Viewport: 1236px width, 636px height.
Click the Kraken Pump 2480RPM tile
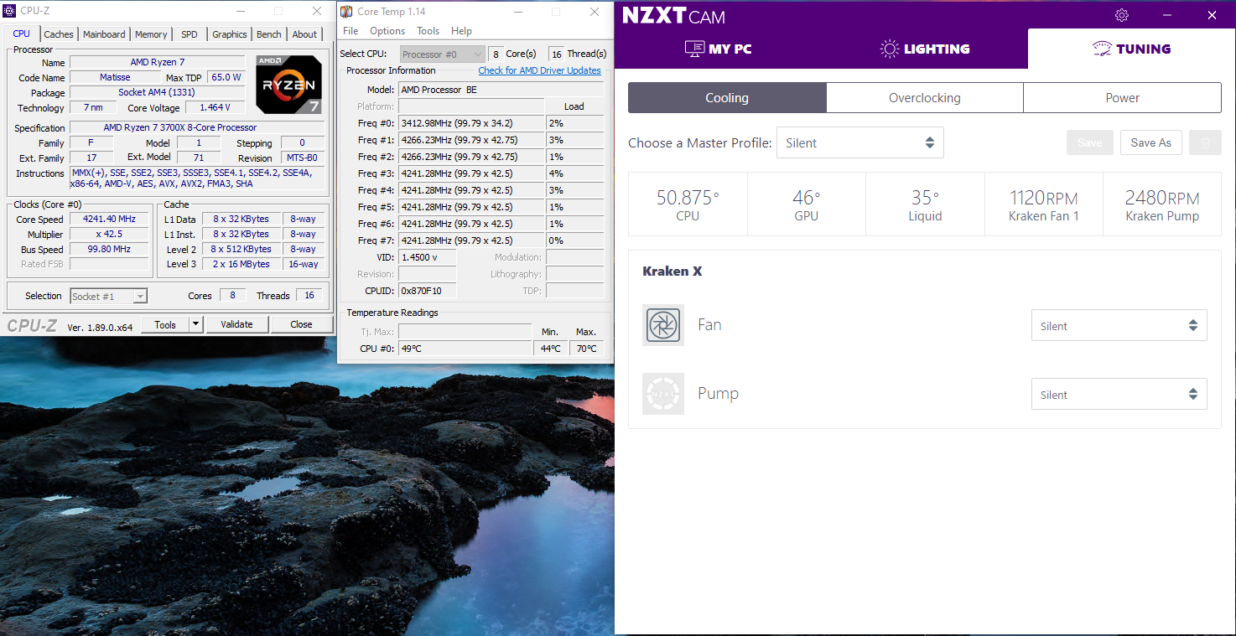click(1162, 204)
